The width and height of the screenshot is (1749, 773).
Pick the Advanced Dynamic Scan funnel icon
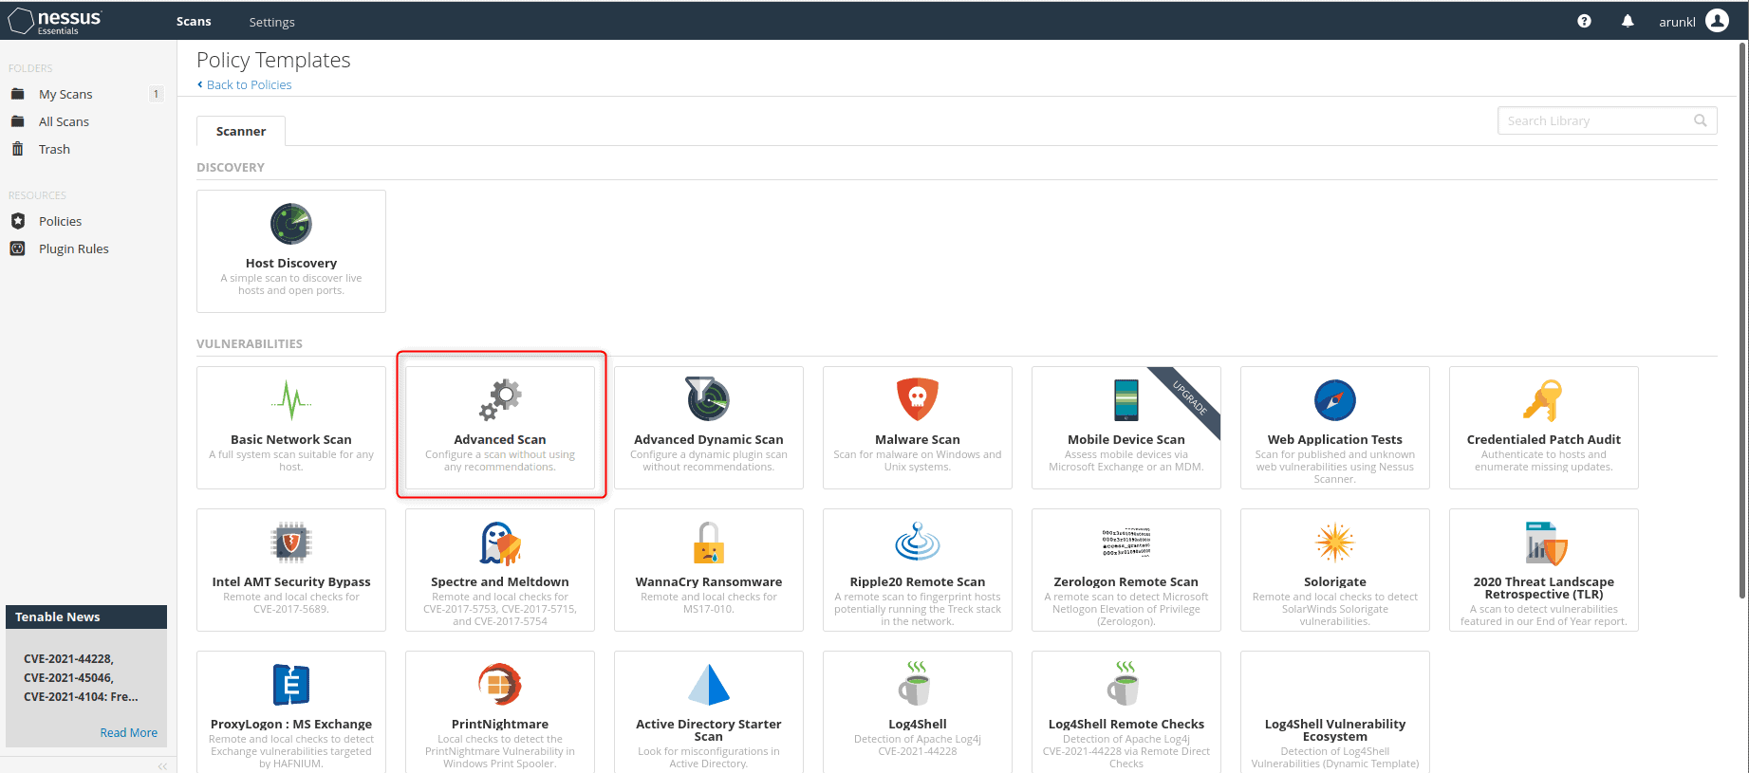[x=708, y=398]
